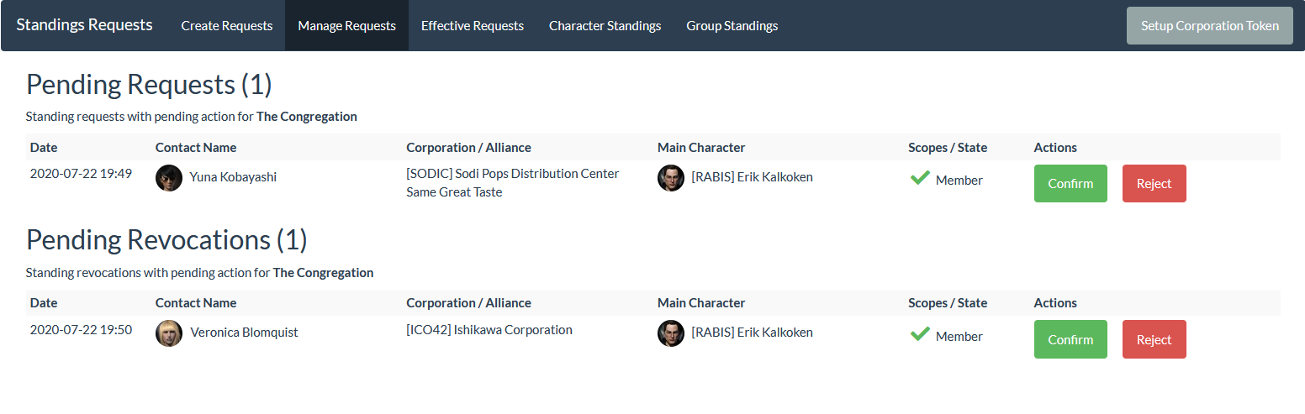Click Yuna Kobayashi's character portrait
The height and width of the screenshot is (414, 1305).
[x=169, y=178]
